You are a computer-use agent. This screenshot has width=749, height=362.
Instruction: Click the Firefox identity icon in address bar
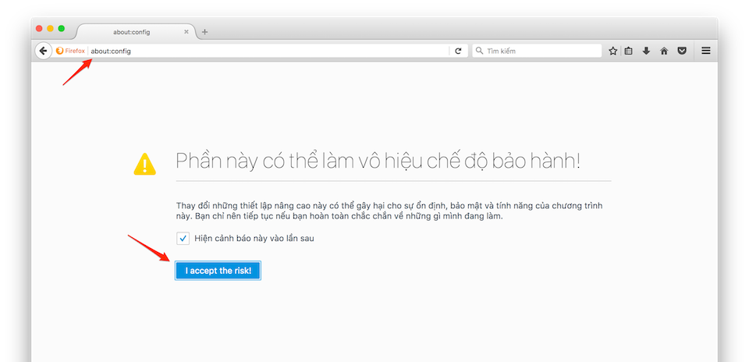60,51
